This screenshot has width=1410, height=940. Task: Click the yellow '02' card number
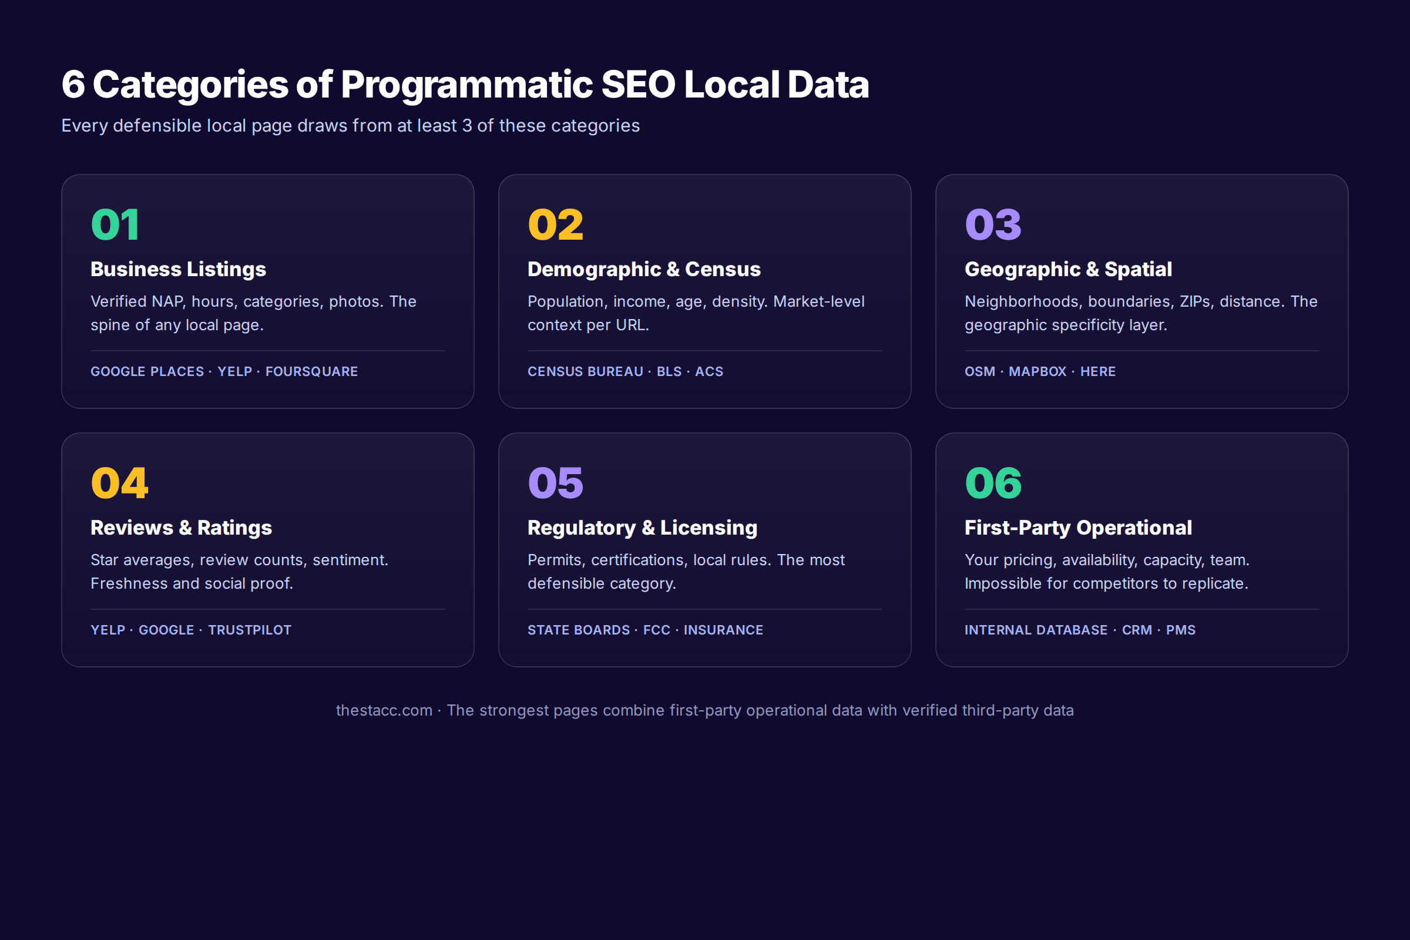coord(556,225)
